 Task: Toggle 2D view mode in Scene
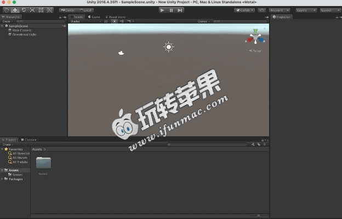click(x=106, y=21)
